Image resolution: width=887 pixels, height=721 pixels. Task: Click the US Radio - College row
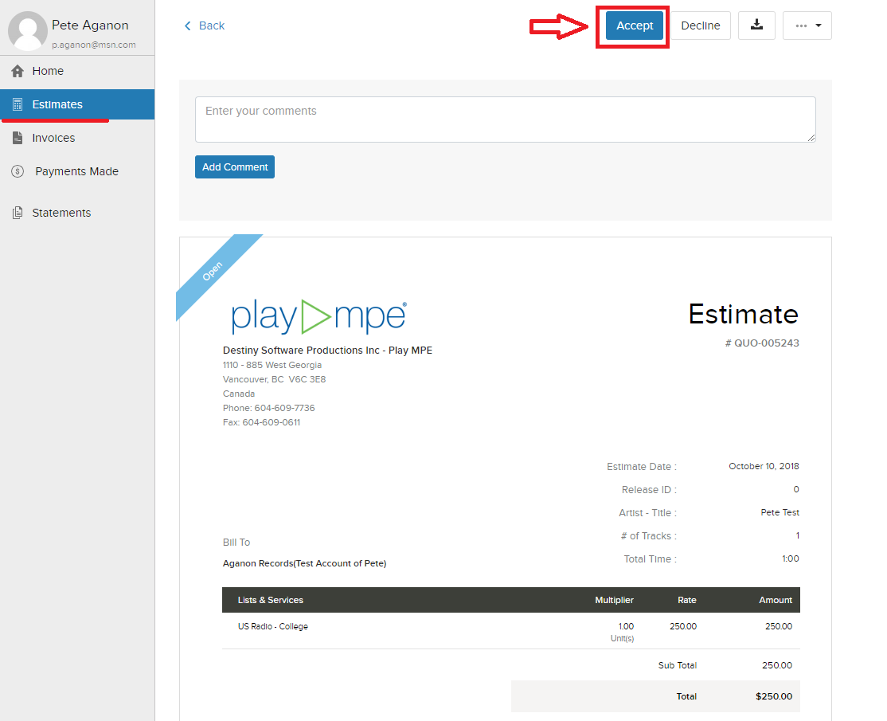[x=511, y=630]
